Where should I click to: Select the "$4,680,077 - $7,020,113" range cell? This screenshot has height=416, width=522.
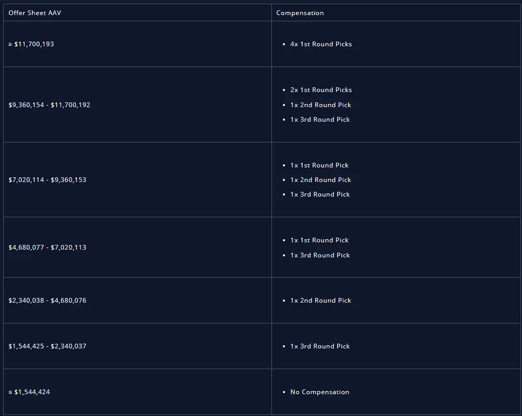(47, 248)
